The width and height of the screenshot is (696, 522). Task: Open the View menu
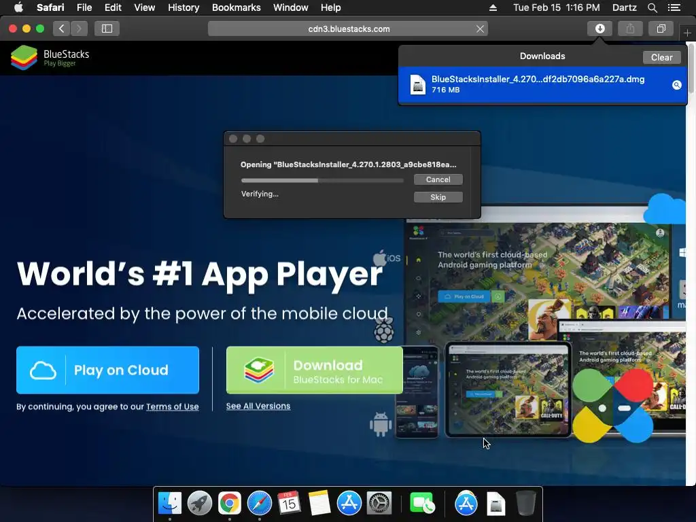(x=144, y=7)
